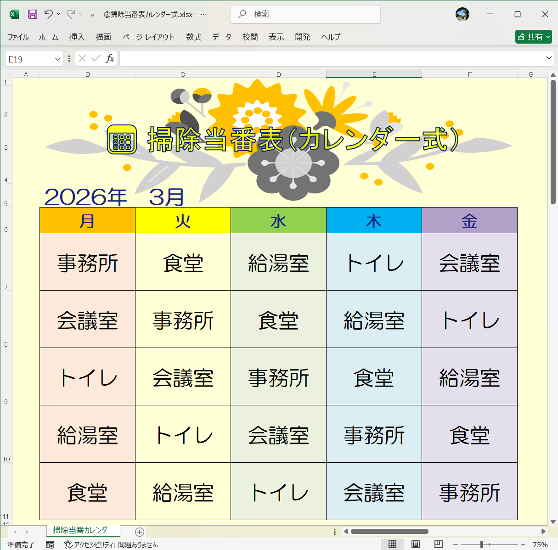Click the Redo icon
Screen dimensions: 558x550
click(69, 14)
